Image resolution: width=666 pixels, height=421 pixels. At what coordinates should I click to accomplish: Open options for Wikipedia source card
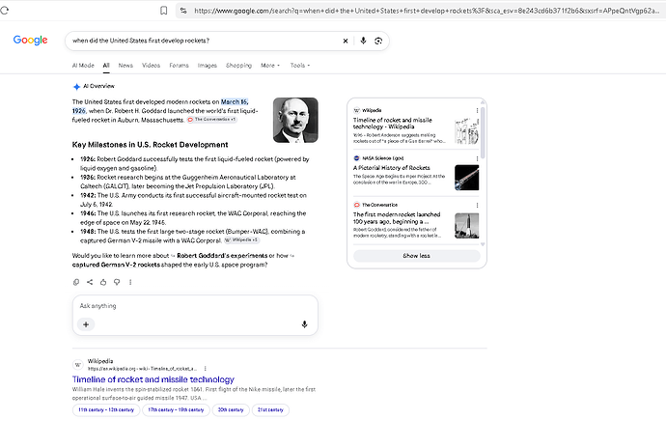(477, 110)
